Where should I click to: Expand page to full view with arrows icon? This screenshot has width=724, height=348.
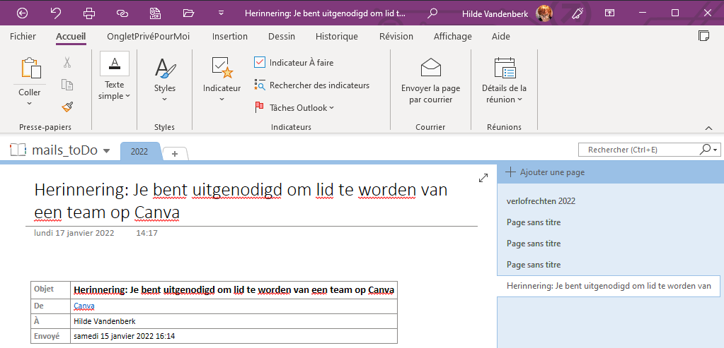tap(483, 178)
